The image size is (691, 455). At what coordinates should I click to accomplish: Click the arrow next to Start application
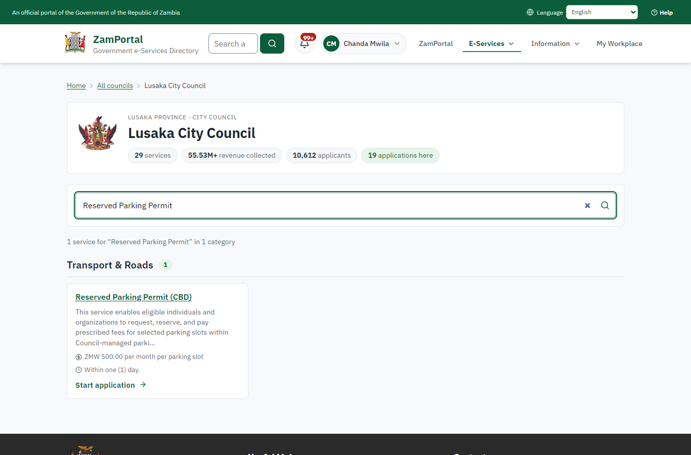coord(143,385)
